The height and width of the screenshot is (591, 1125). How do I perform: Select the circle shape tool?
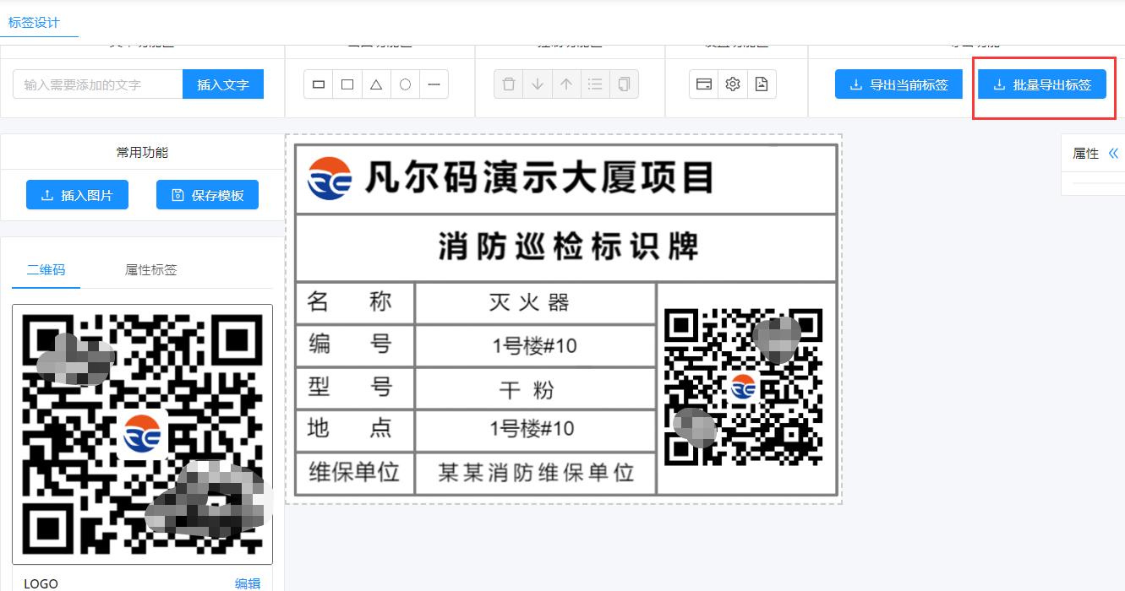[405, 84]
